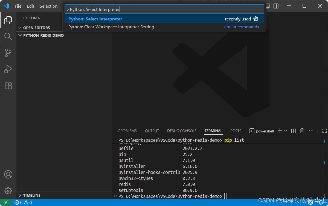This screenshot has width=328, height=206.
Task: Click the 'pywin32-ctypes' row in terminal
Action: pos(157,178)
